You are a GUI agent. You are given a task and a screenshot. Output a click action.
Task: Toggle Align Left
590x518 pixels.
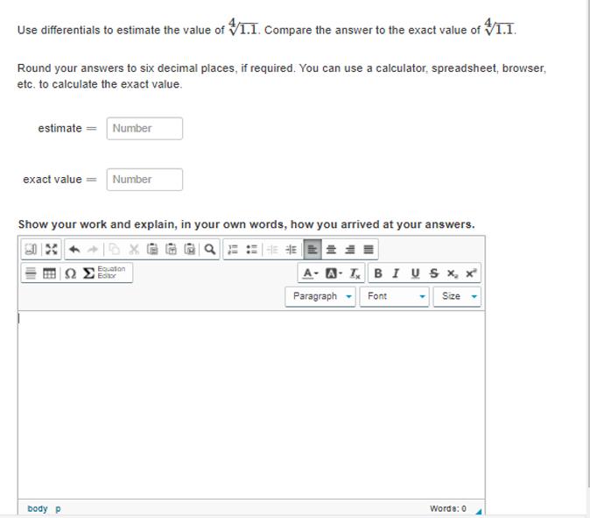tap(313, 250)
